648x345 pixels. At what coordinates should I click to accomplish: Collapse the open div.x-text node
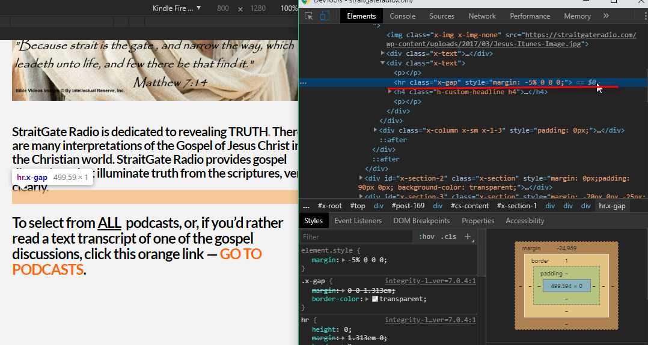pyautogui.click(x=383, y=63)
